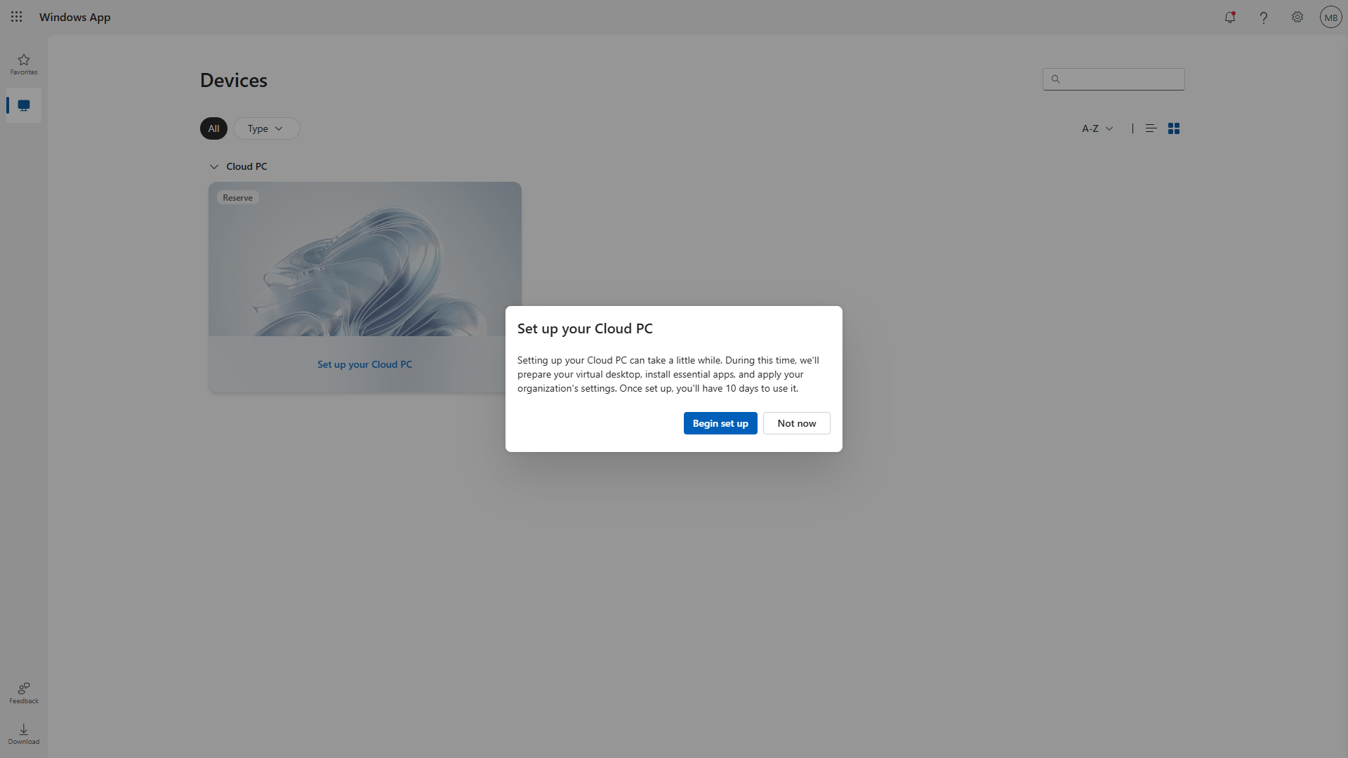Collapse the Cloud PC section
Viewport: 1348px width, 758px height.
click(x=214, y=166)
